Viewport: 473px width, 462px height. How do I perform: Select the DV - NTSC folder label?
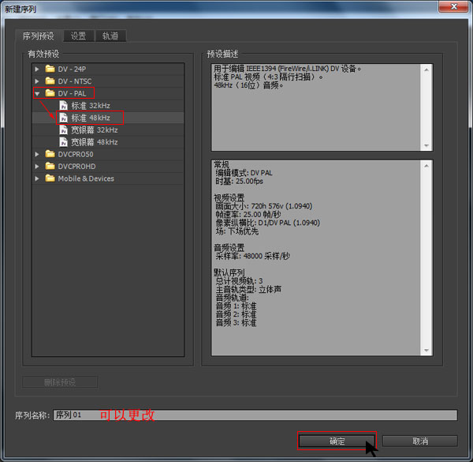pyautogui.click(x=75, y=81)
